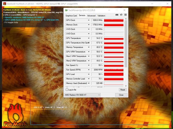Click the GPU-Z app icon in title bar
The height and width of the screenshot is (129, 173).
coord(66,10)
